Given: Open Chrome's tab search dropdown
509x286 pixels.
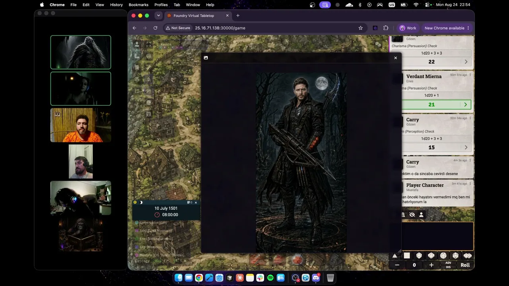Looking at the screenshot, I should tap(158, 15).
